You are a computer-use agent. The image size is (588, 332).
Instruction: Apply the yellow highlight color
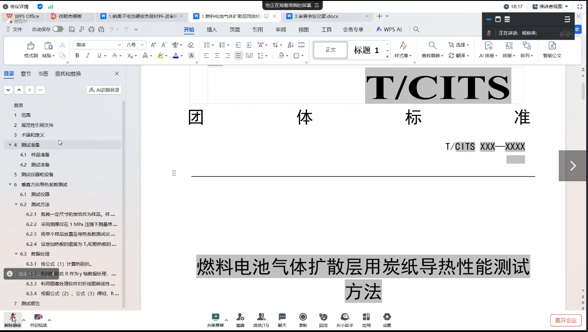160,56
